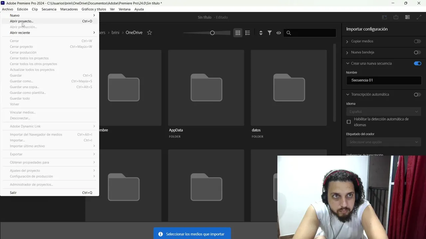Click the Importar configuración heading
Image resolution: width=426 pixels, height=239 pixels.
367,29
